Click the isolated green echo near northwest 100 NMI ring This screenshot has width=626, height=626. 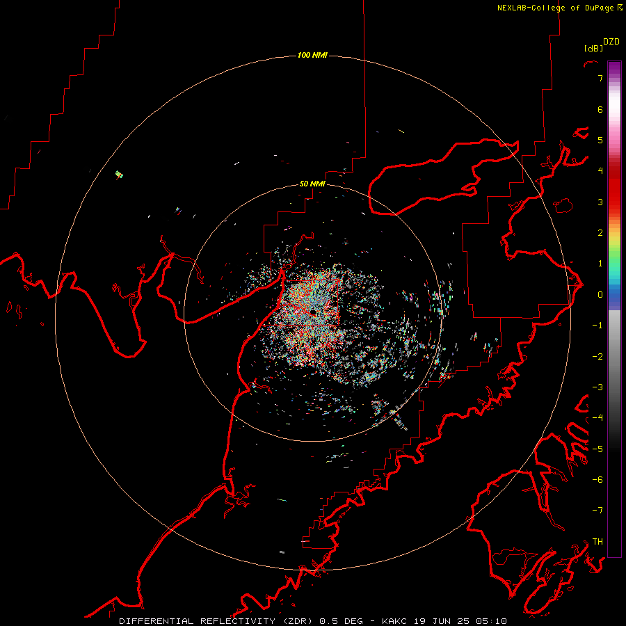coord(119,175)
